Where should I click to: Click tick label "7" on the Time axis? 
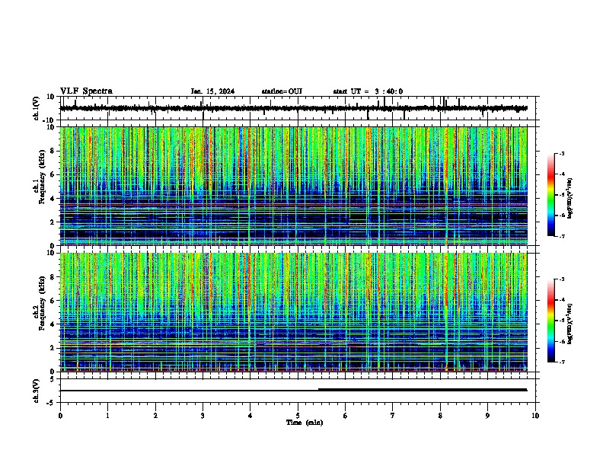click(393, 416)
